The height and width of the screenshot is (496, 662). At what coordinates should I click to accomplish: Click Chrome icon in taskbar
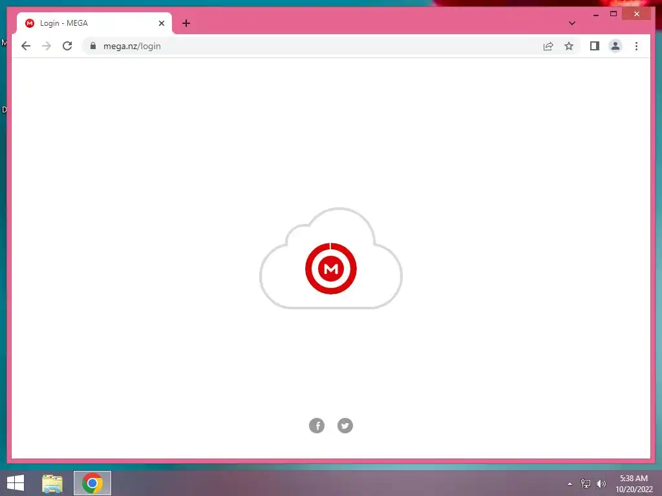tap(92, 483)
